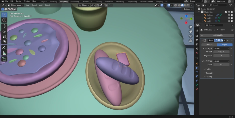Toggle the camera view icon
This screenshot has width=235, height=118.
191,36
